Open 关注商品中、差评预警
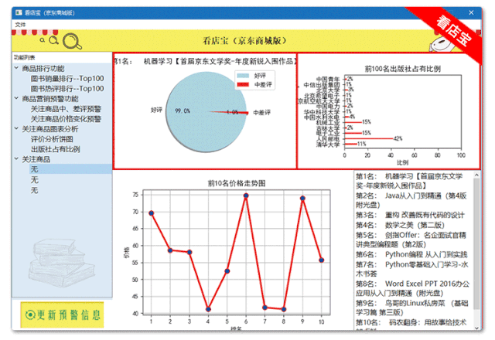Screen dimensions: 495x340 66,109
